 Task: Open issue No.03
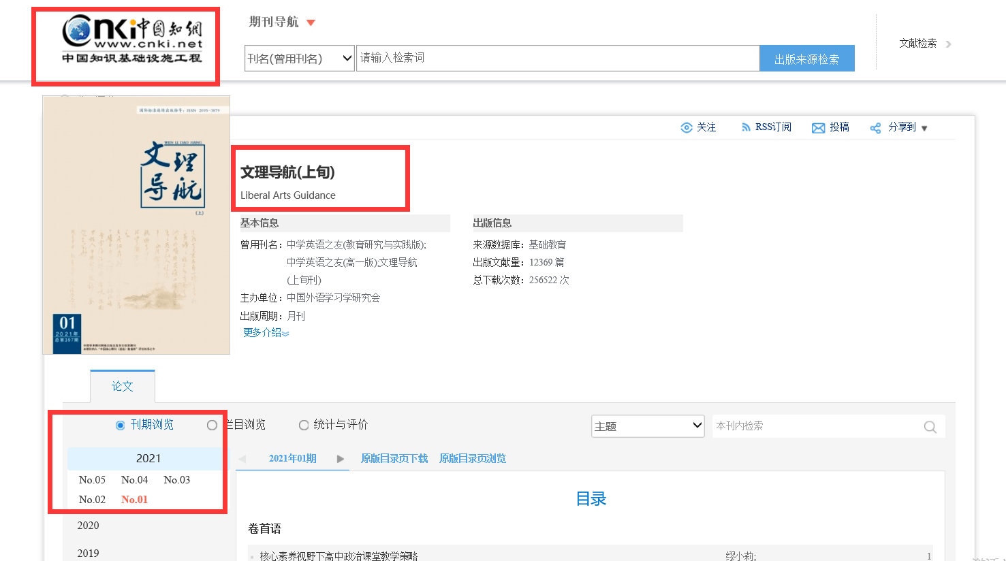pyautogui.click(x=176, y=480)
